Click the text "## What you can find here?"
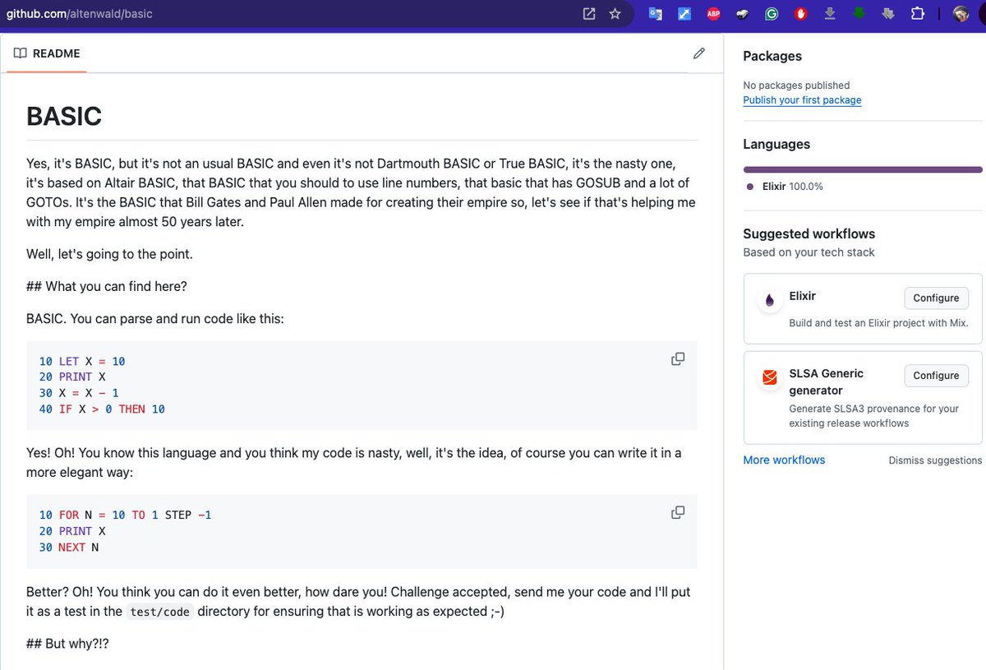986x670 pixels. (108, 286)
